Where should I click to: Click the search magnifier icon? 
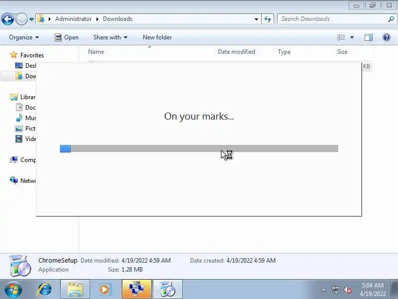391,19
